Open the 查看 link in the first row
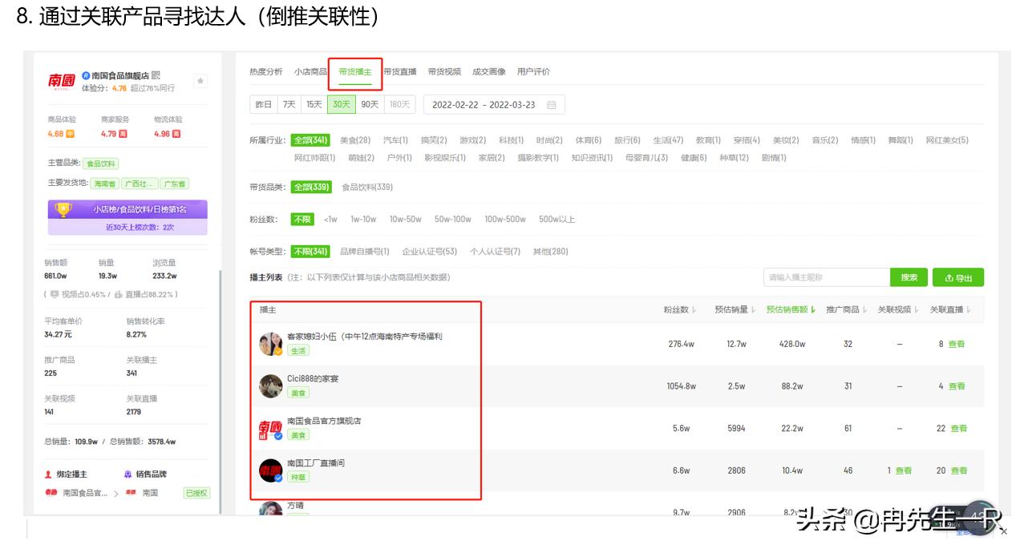Viewport: 1020px width, 549px height. (957, 343)
